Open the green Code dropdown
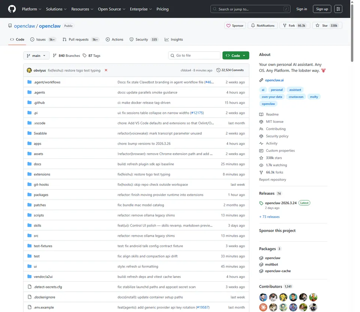 click(235, 55)
